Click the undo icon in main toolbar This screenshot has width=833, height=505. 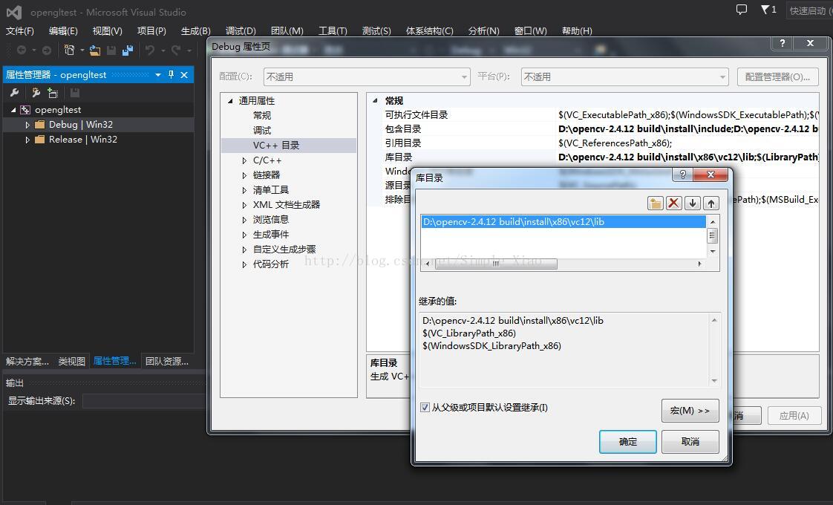pos(150,50)
